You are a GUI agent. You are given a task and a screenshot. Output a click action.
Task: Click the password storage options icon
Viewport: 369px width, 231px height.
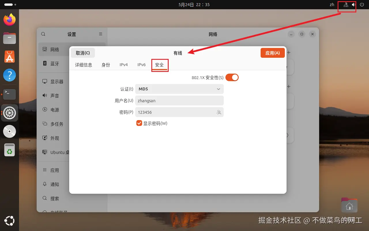click(x=219, y=112)
